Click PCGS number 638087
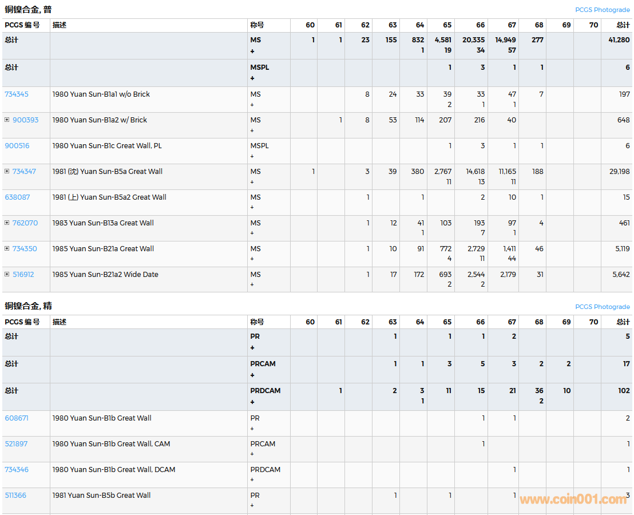Image resolution: width=634 pixels, height=515 pixels. click(17, 197)
